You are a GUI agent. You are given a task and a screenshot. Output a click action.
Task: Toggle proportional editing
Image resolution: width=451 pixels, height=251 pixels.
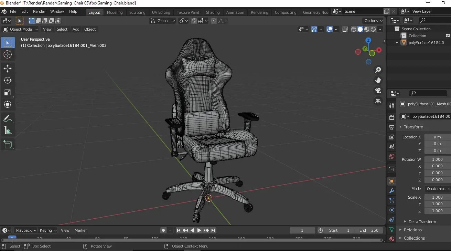214,21
